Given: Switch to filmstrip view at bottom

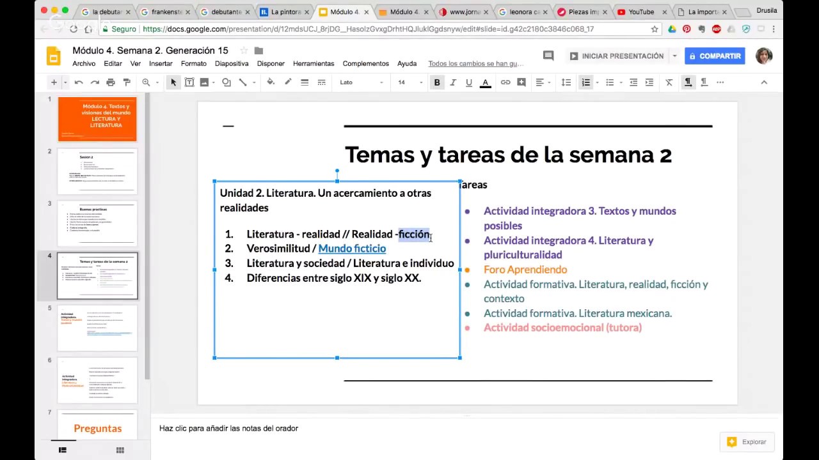Looking at the screenshot, I should 63,450.
